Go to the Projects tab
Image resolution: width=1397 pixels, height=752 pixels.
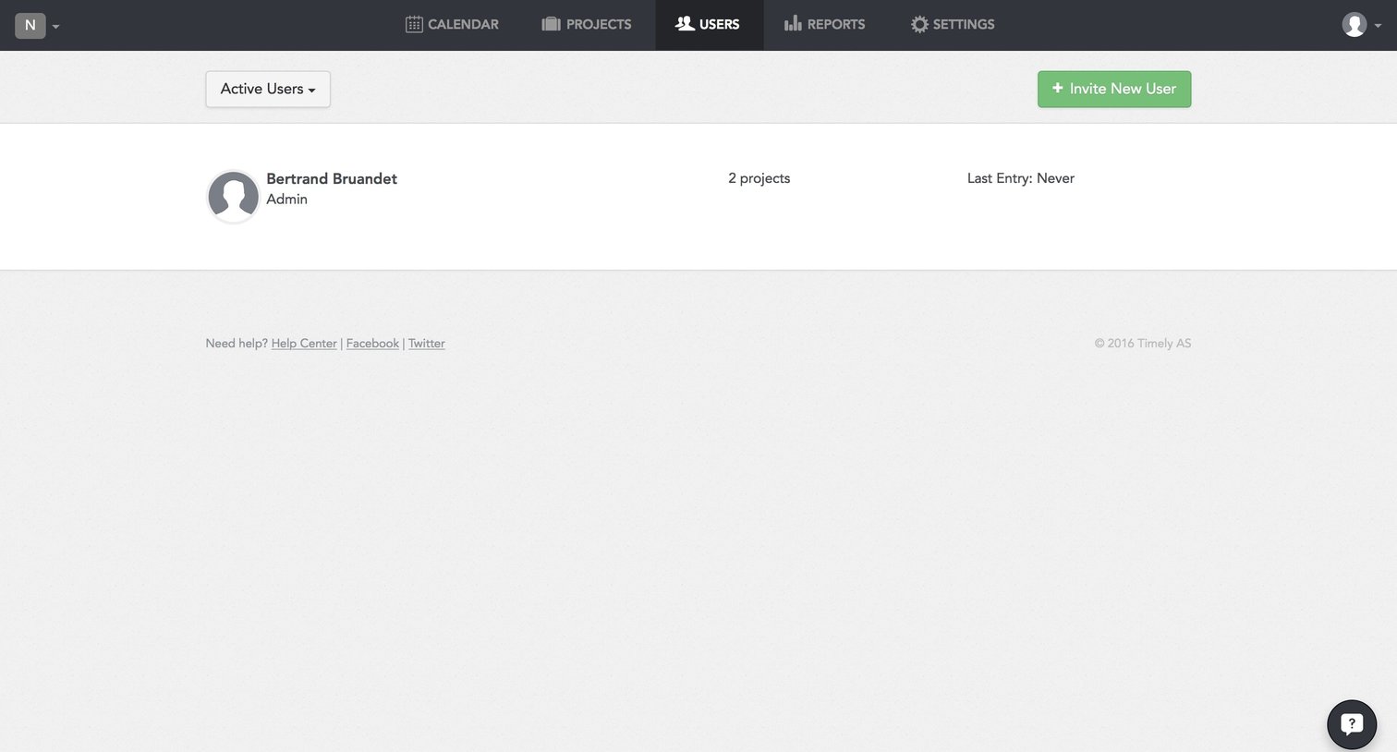click(x=587, y=25)
